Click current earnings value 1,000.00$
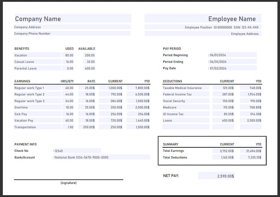 click(111, 88)
